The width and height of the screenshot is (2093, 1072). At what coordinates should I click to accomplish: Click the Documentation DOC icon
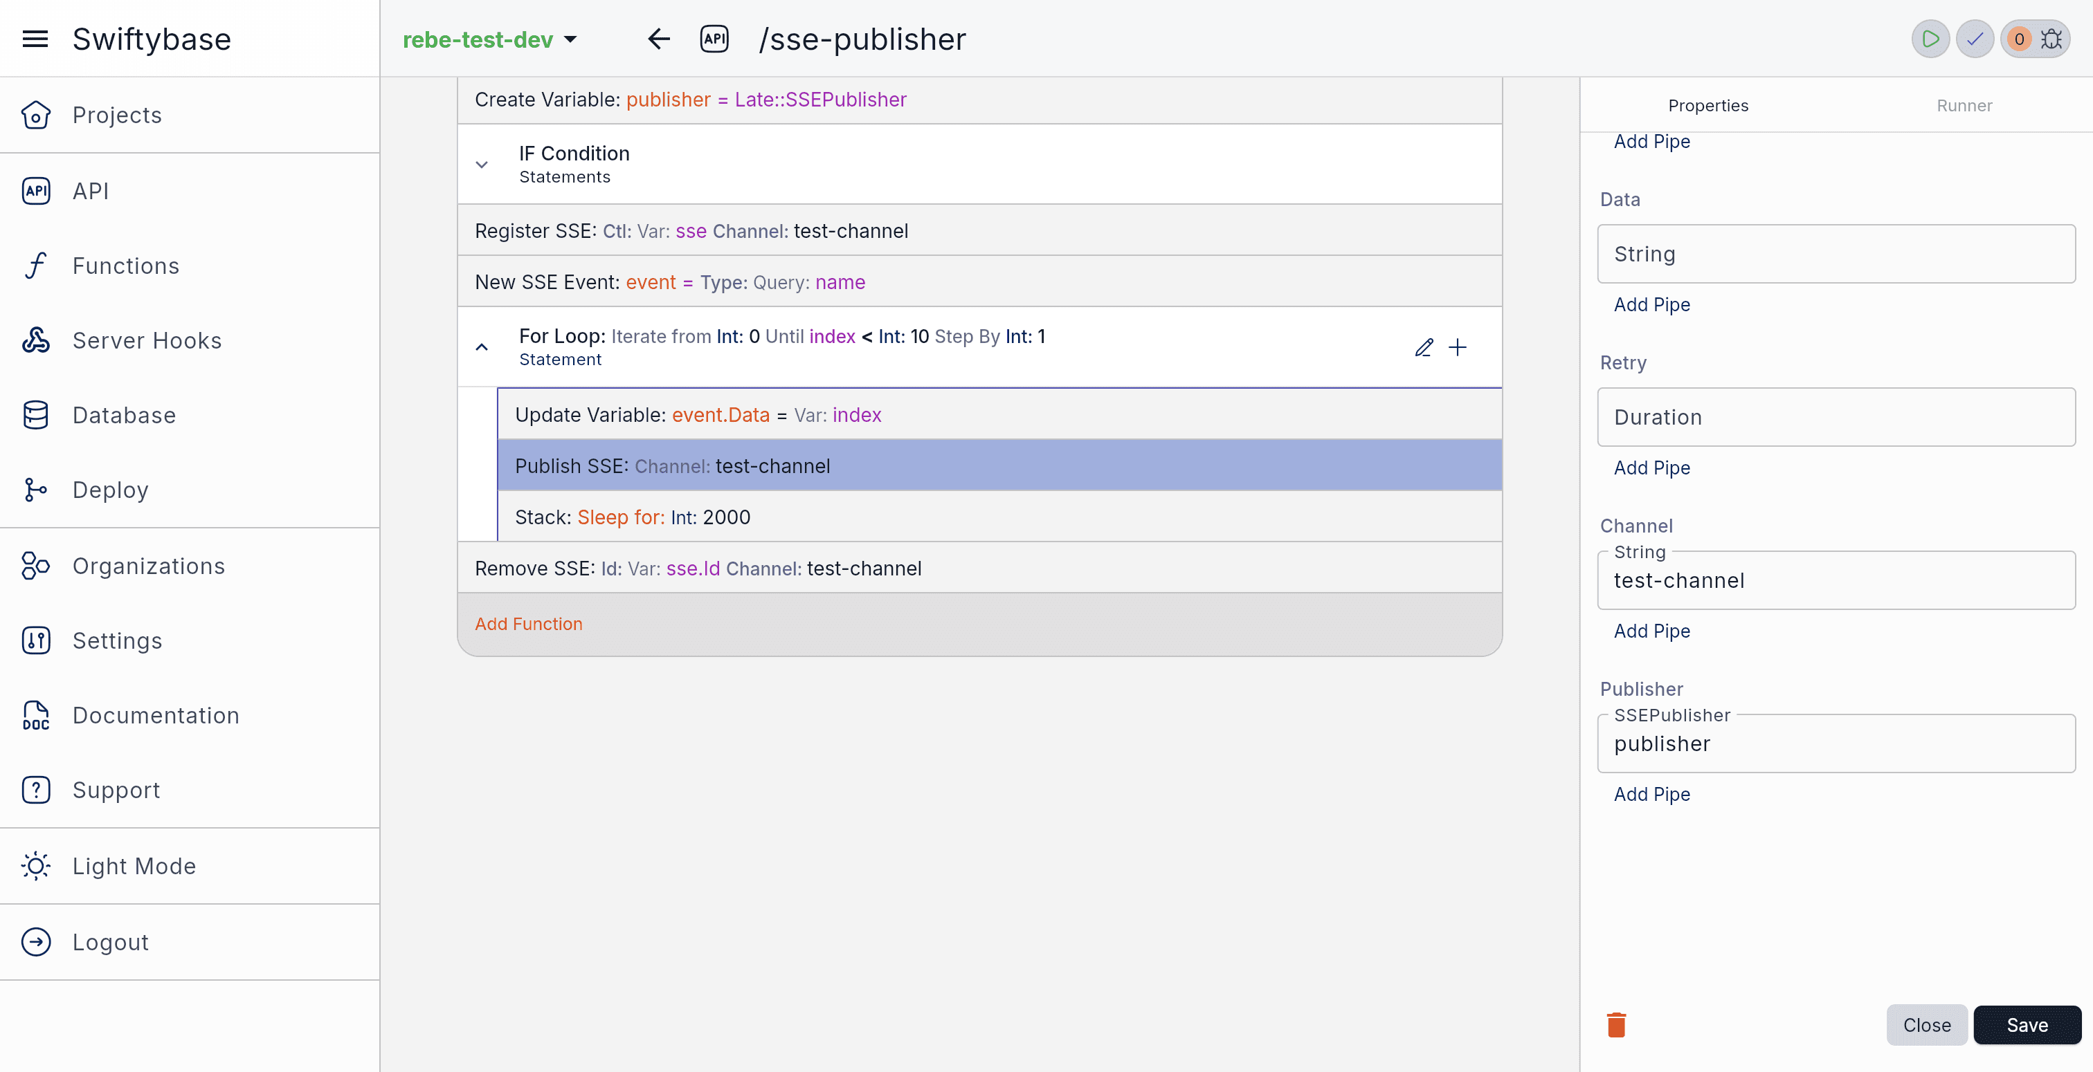[x=36, y=716]
